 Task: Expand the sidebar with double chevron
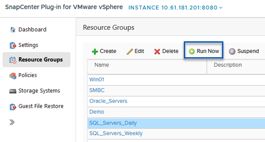(12, 122)
